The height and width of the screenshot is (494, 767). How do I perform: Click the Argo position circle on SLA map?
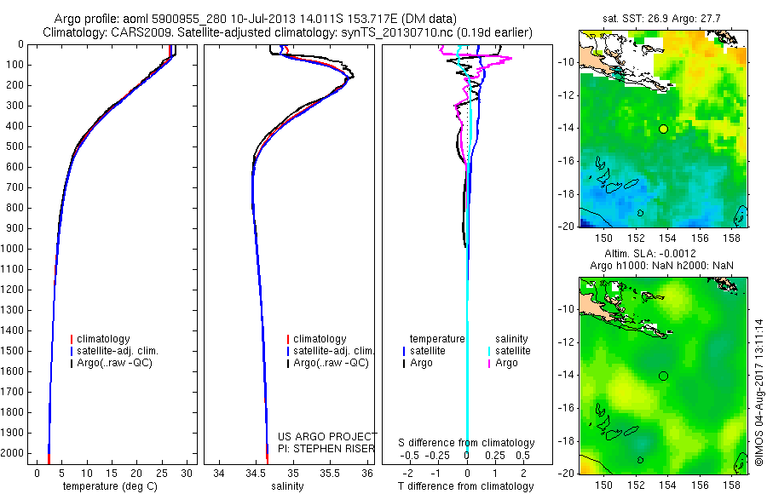pos(663,376)
